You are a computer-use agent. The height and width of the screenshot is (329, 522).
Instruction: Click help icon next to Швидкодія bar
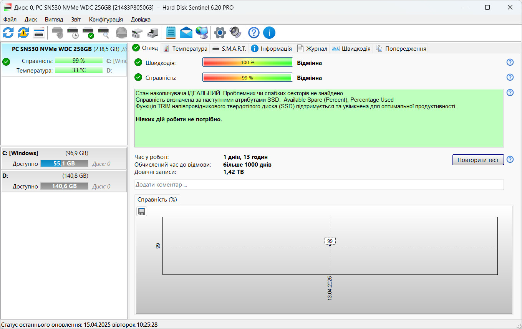point(510,62)
